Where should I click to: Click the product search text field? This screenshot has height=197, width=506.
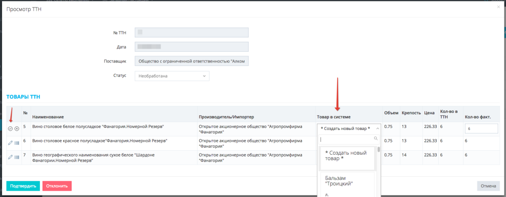(345, 139)
